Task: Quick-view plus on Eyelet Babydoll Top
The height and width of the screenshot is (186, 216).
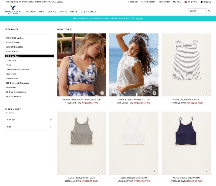Action: click(x=154, y=93)
